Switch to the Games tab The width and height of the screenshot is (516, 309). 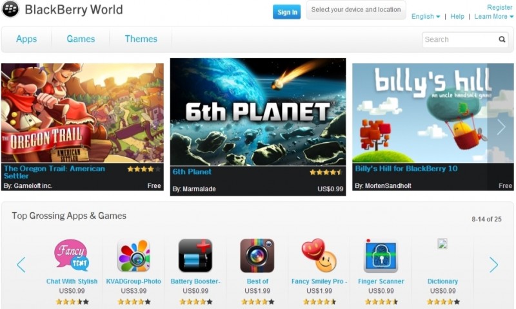(81, 39)
